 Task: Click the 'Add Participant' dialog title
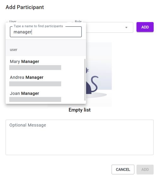(25, 7)
